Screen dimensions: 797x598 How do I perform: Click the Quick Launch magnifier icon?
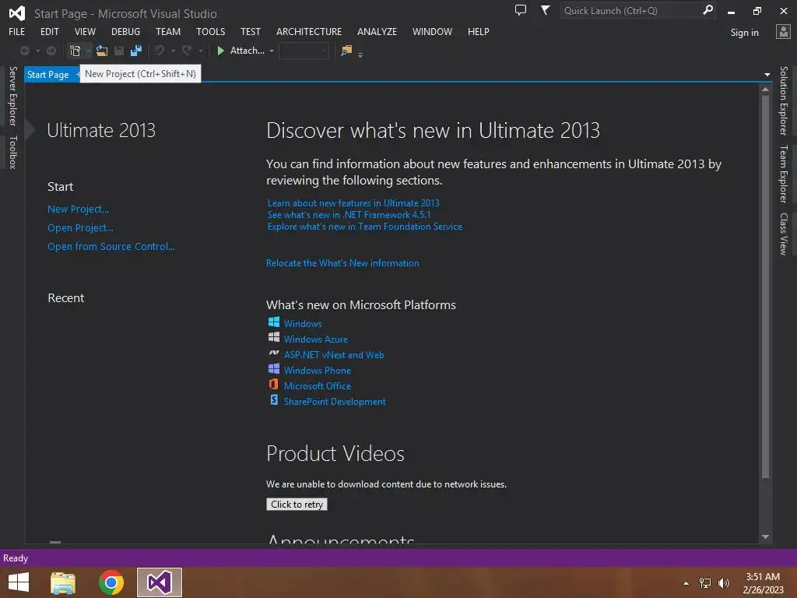tap(707, 10)
